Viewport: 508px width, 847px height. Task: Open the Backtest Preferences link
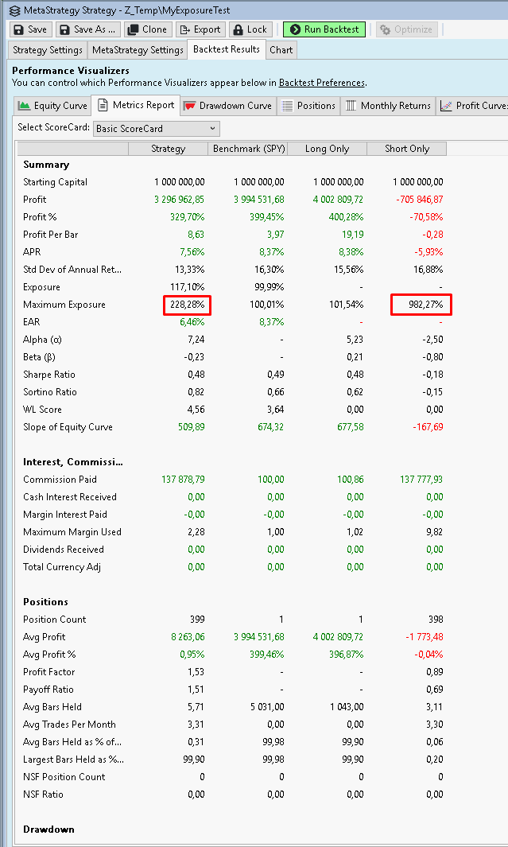(x=321, y=83)
